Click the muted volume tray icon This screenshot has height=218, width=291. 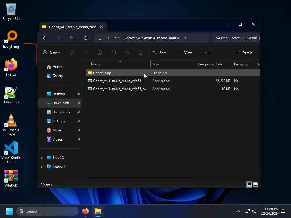[x=254, y=211]
